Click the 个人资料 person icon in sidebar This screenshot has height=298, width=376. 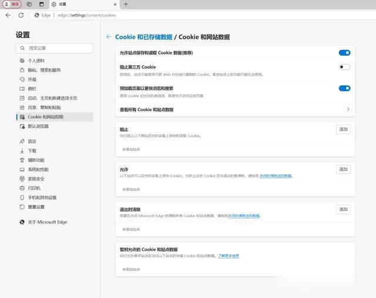click(22, 61)
